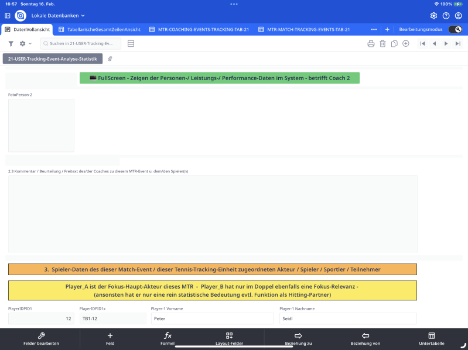
Task: Jump to the first record
Action: coord(422,44)
